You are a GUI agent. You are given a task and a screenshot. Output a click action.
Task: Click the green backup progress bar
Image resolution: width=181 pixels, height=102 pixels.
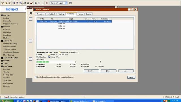point(56,62)
